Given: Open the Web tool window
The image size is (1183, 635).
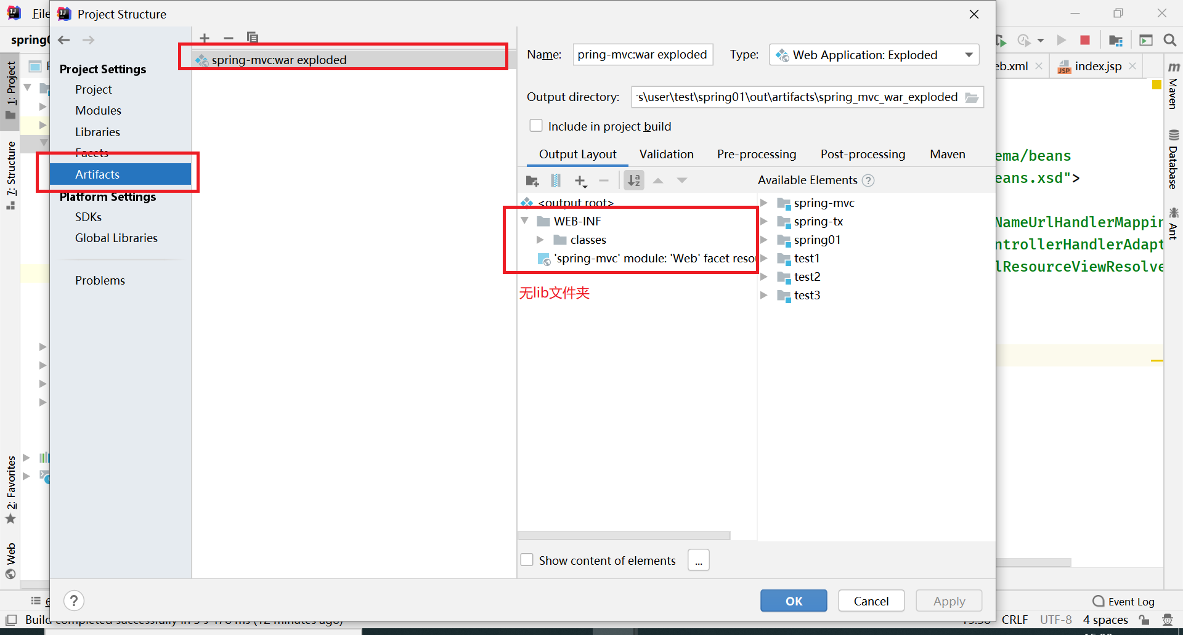Looking at the screenshot, I should tap(10, 560).
